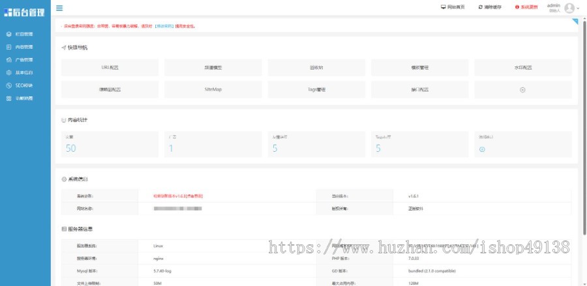Click the 50M upload limit value
Viewport: 587px width, 286px height.
(157, 283)
